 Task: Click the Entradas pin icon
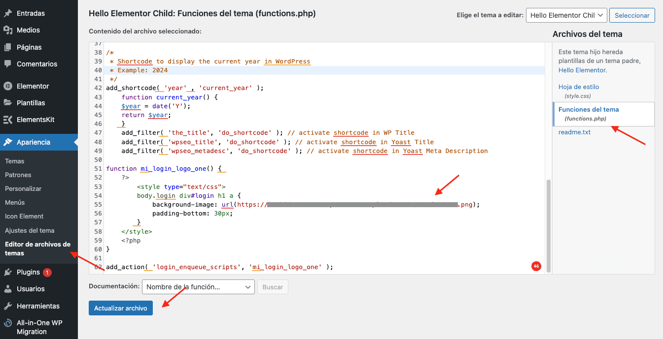pos(8,13)
